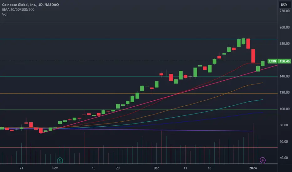Screen dimensions: 292x172
Task: Click the Coinbase Global, Inc. chart title
Action: pos(30,5)
